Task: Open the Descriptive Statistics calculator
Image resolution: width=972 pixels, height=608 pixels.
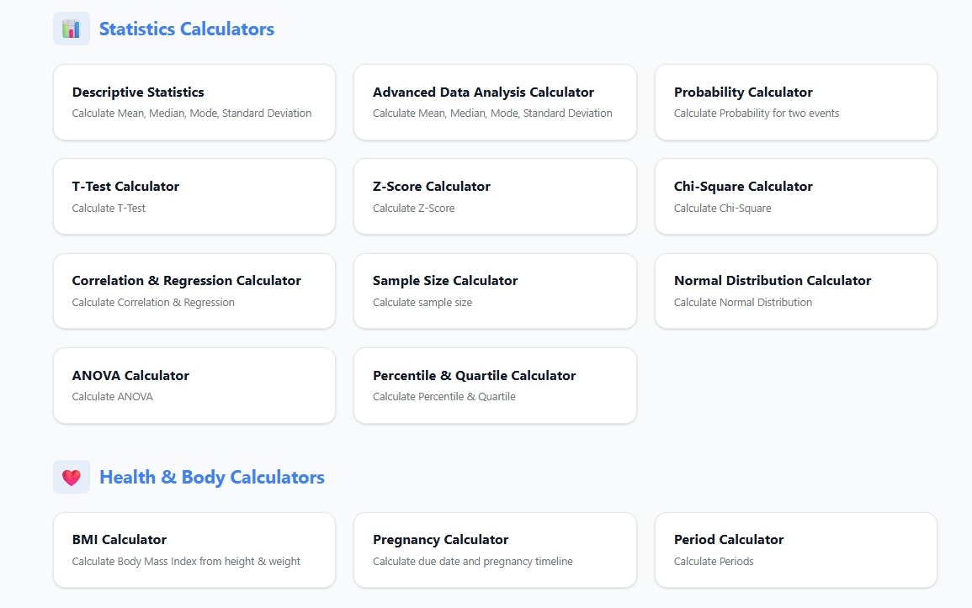Action: pyautogui.click(x=194, y=102)
